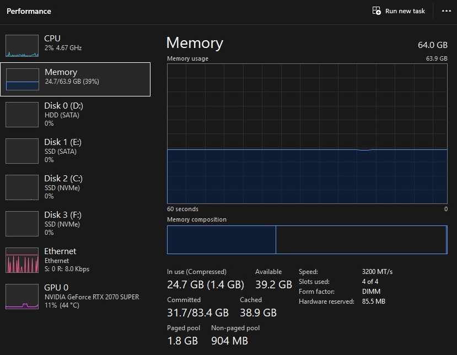Click the Memory usage mini graph thumbnail
Screen dimensions: 457x355
point(23,79)
